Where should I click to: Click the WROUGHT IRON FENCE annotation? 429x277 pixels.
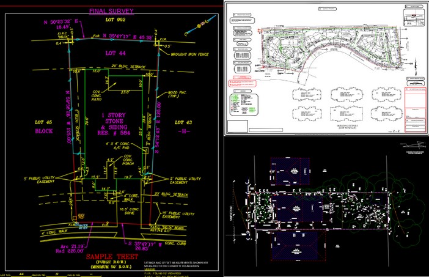(189, 54)
